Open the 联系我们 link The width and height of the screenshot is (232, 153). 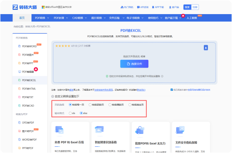click(x=141, y=90)
